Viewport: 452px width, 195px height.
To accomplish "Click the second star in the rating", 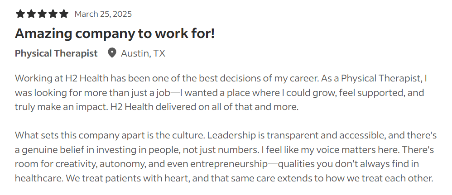I will click(x=31, y=14).
